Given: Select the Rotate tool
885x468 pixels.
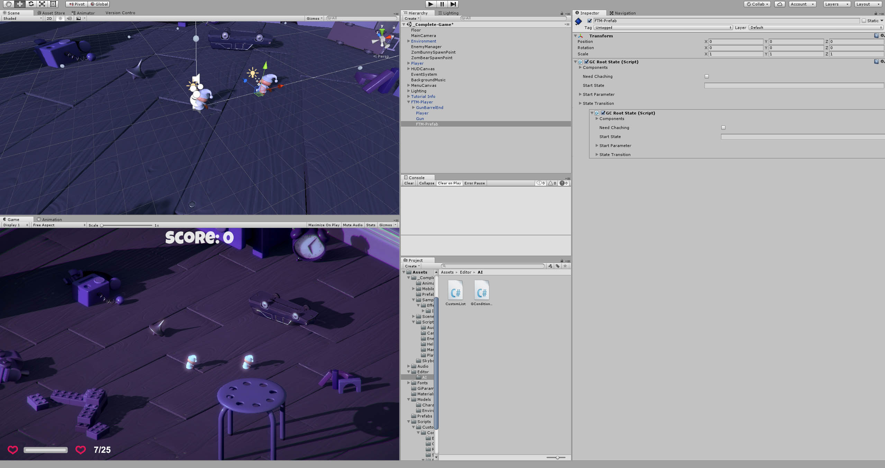Looking at the screenshot, I should (31, 4).
